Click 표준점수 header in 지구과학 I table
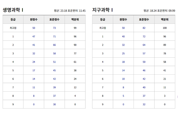Screen dimensions: 178x113 tap(144, 19)
